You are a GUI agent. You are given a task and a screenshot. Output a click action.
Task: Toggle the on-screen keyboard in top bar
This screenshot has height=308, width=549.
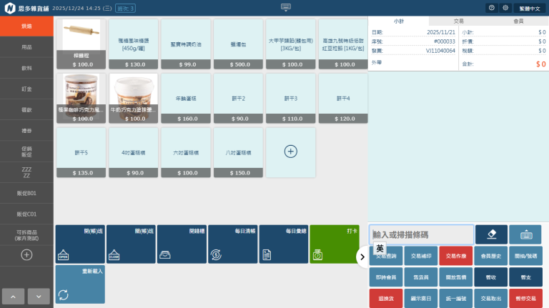click(x=286, y=7)
